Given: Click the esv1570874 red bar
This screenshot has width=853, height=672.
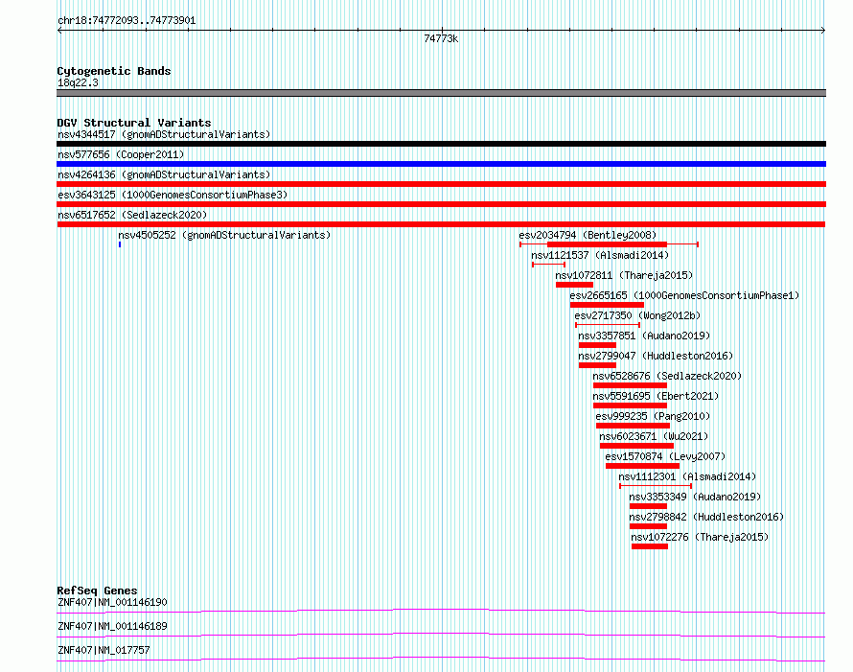Looking at the screenshot, I should (642, 466).
